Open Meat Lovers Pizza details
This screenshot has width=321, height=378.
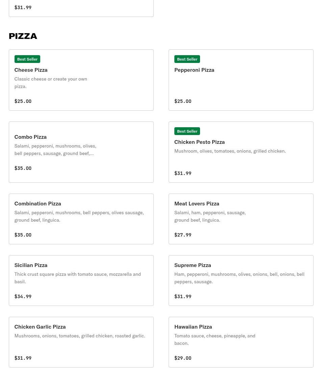tap(197, 203)
